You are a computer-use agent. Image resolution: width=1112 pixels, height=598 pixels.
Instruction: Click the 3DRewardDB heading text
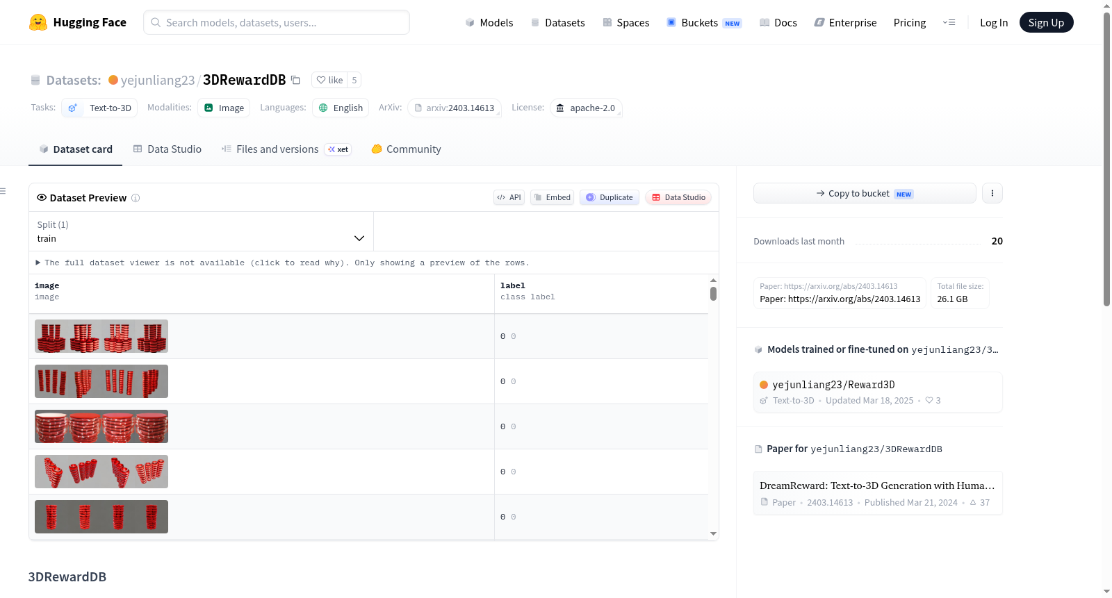[x=67, y=576]
